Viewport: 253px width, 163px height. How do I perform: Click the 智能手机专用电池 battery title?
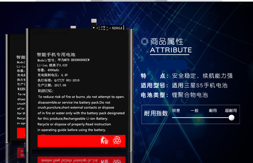pyautogui.click(x=56, y=55)
